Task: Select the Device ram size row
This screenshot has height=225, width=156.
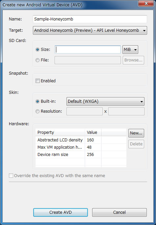Action: pos(81,155)
